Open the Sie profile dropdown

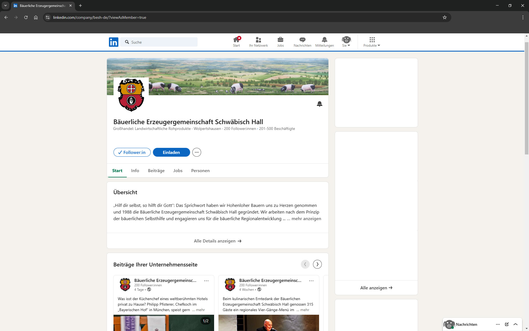(346, 42)
